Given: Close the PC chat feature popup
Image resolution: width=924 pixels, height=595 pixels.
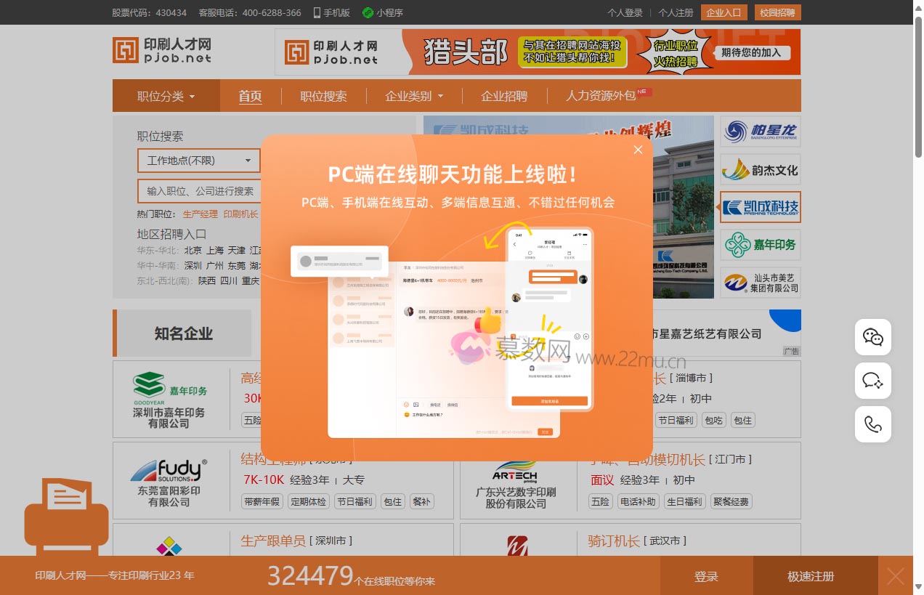Looking at the screenshot, I should [x=638, y=150].
